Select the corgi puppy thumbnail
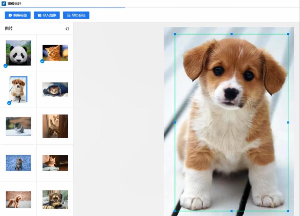 point(18,89)
